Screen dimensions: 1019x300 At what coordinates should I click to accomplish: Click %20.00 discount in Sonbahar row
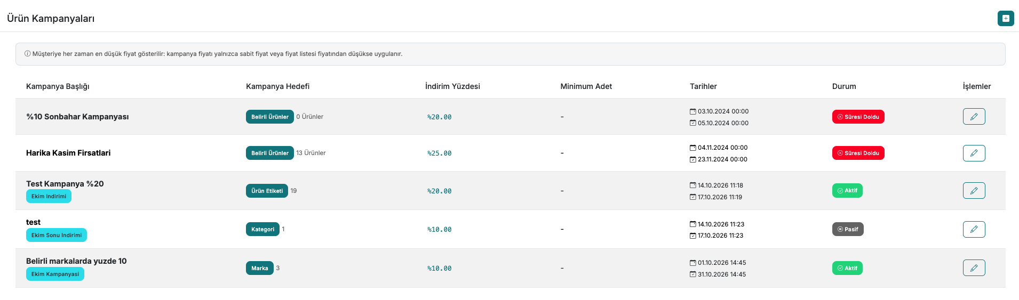tap(439, 117)
